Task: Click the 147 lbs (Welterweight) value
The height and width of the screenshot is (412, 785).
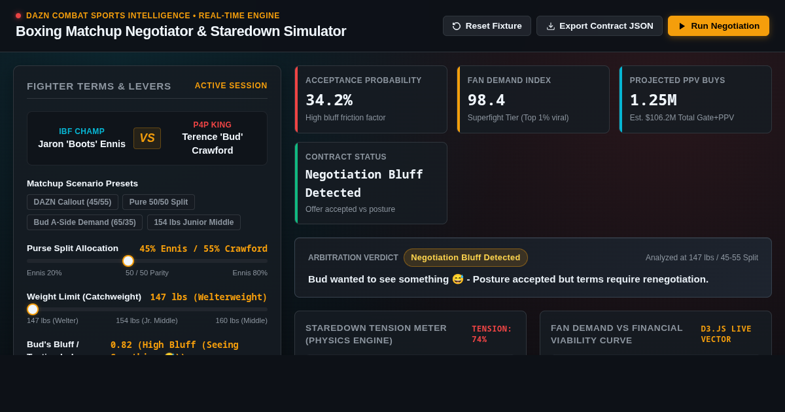Action: pos(209,297)
